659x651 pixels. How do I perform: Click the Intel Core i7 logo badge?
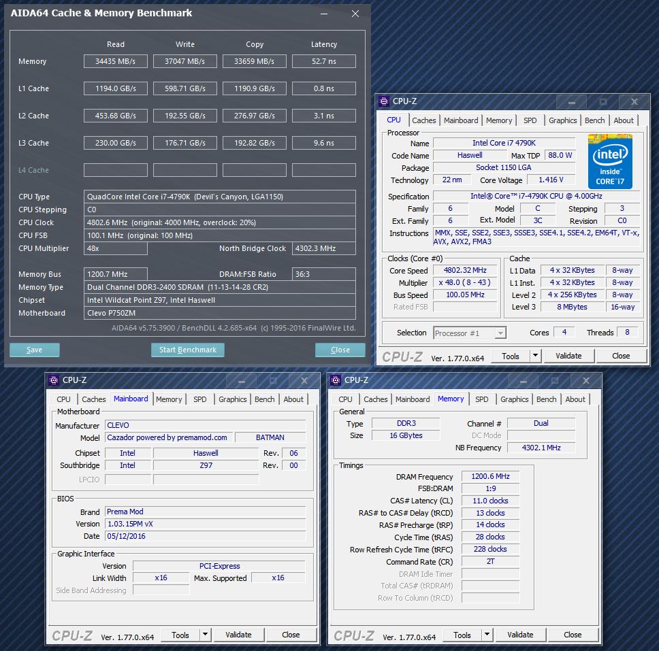pyautogui.click(x=610, y=162)
